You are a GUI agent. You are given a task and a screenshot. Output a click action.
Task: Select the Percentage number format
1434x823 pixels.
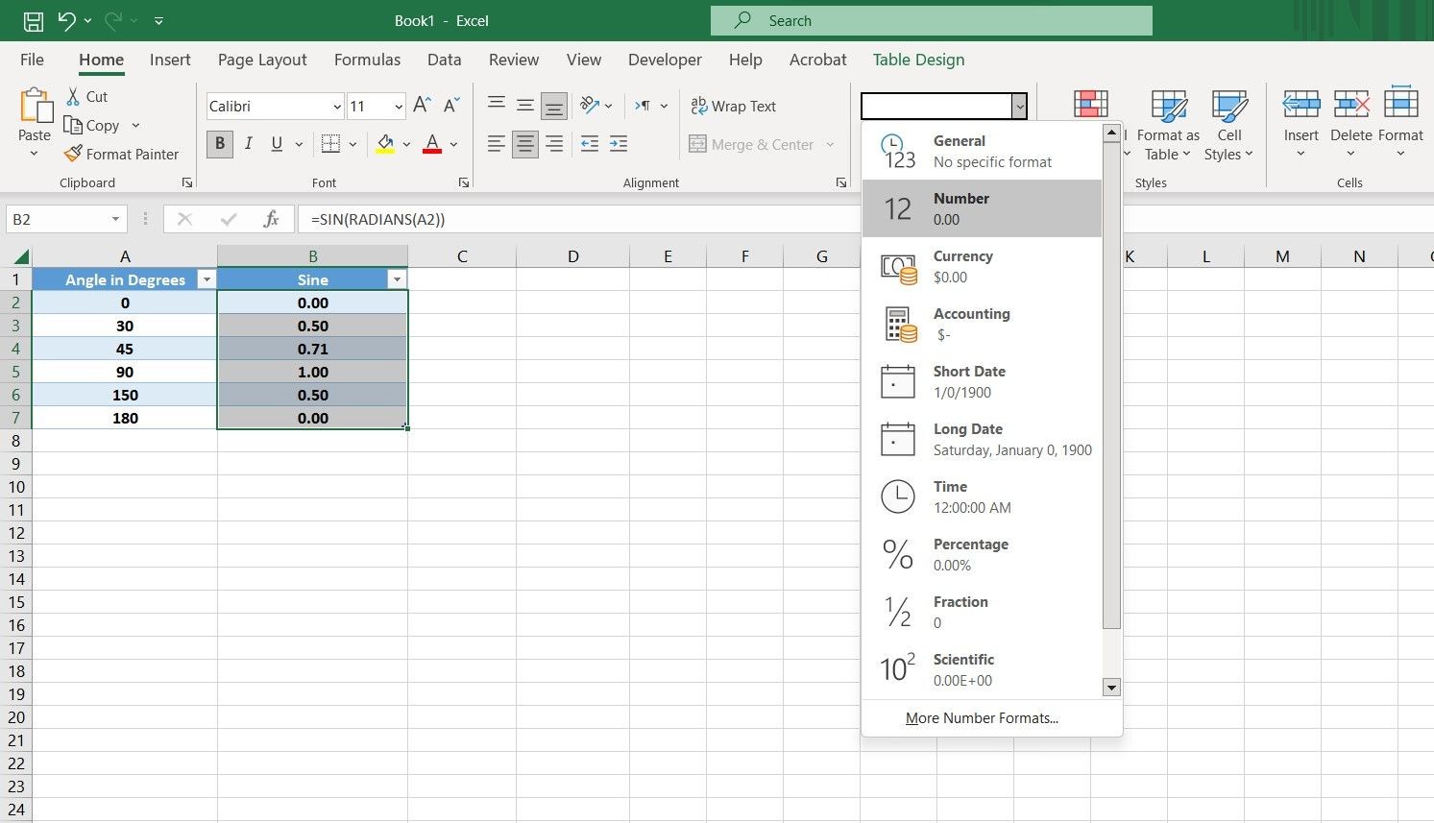coord(982,554)
